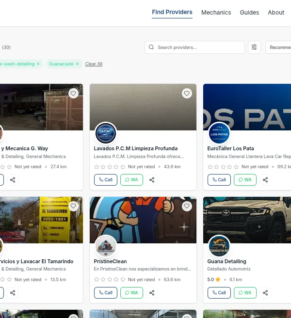Open Lavacar El Tamarindo title
The height and width of the screenshot is (318, 291).
pyautogui.click(x=37, y=261)
